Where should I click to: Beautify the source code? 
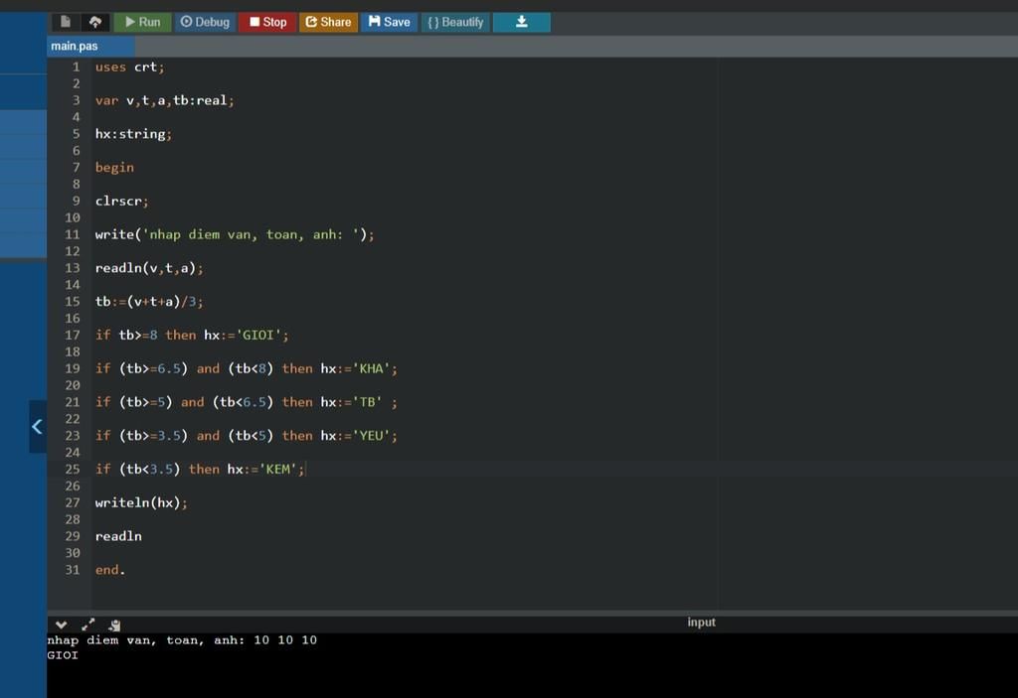[x=455, y=22]
